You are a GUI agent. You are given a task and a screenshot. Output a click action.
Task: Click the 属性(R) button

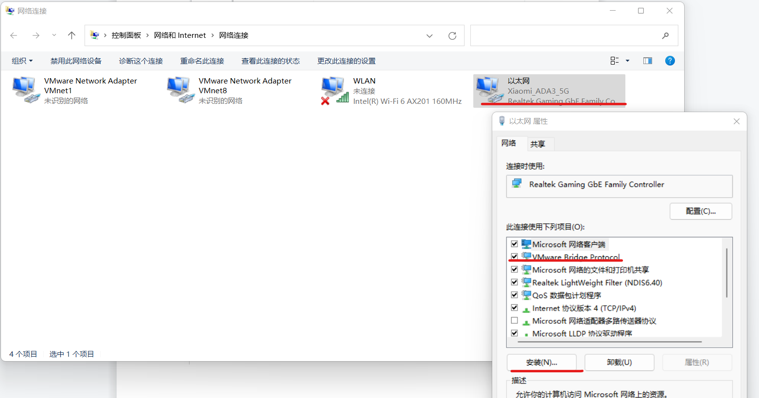point(697,363)
